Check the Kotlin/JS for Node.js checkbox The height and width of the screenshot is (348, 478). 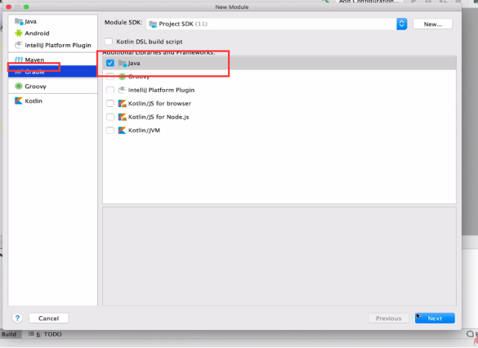(110, 117)
